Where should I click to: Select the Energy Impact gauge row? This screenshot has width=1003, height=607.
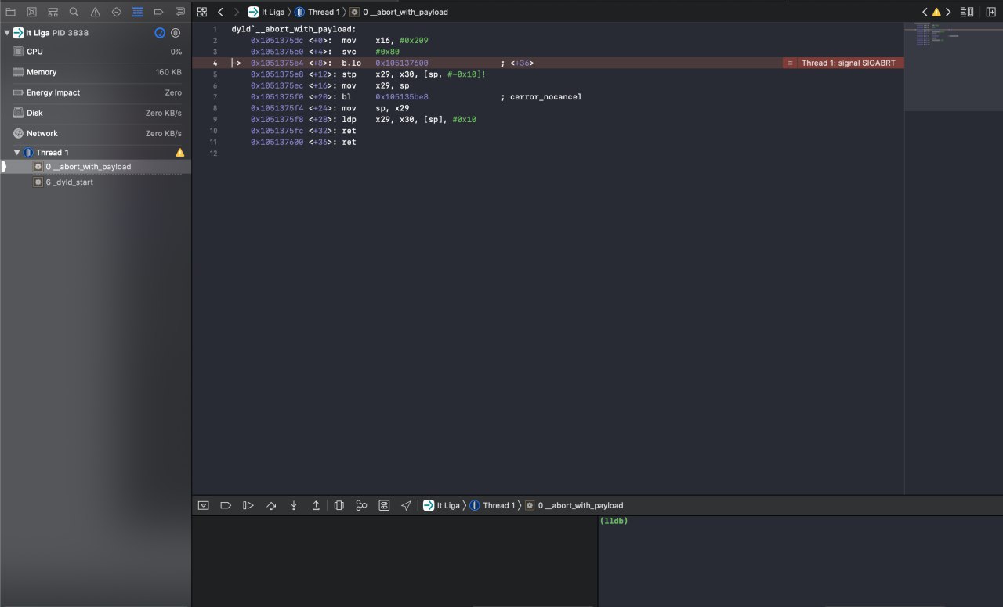(x=96, y=92)
